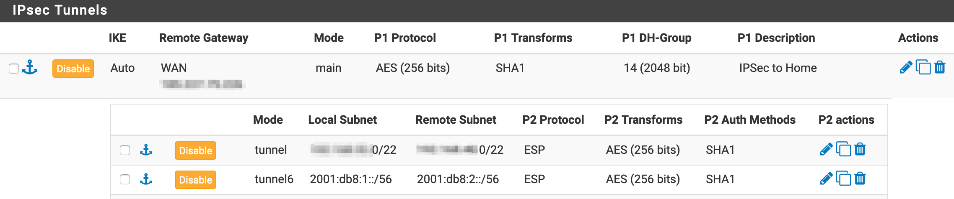Viewport: 954px width, 199px height.
Task: Disable the WAN phase 1 tunnel
Action: point(73,69)
